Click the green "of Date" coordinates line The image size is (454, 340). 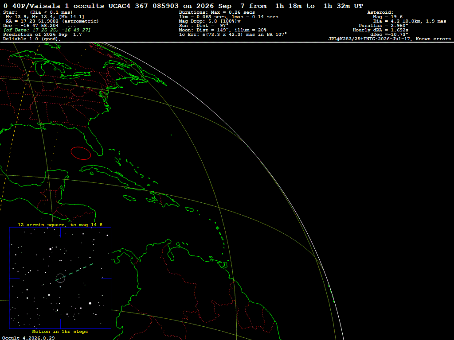[47, 30]
